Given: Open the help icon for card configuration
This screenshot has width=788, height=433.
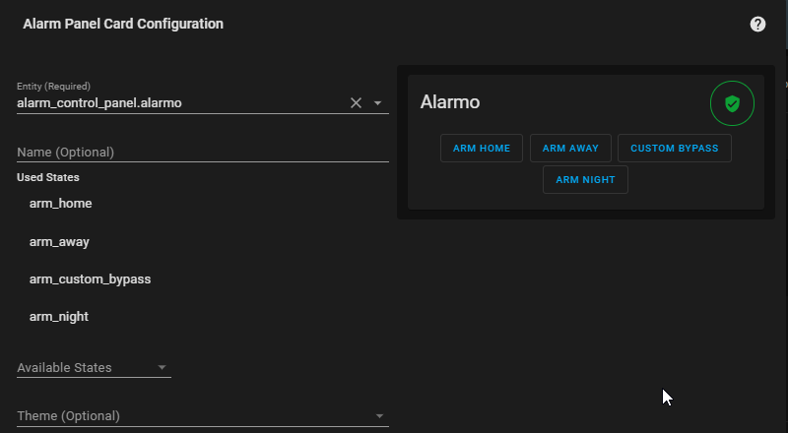Looking at the screenshot, I should (757, 25).
